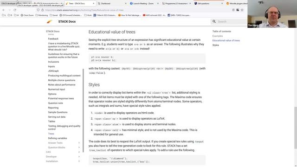Open the CR Forward Schedule bookmark
Viewport: 297px width, 167px height.
tap(71, 15)
